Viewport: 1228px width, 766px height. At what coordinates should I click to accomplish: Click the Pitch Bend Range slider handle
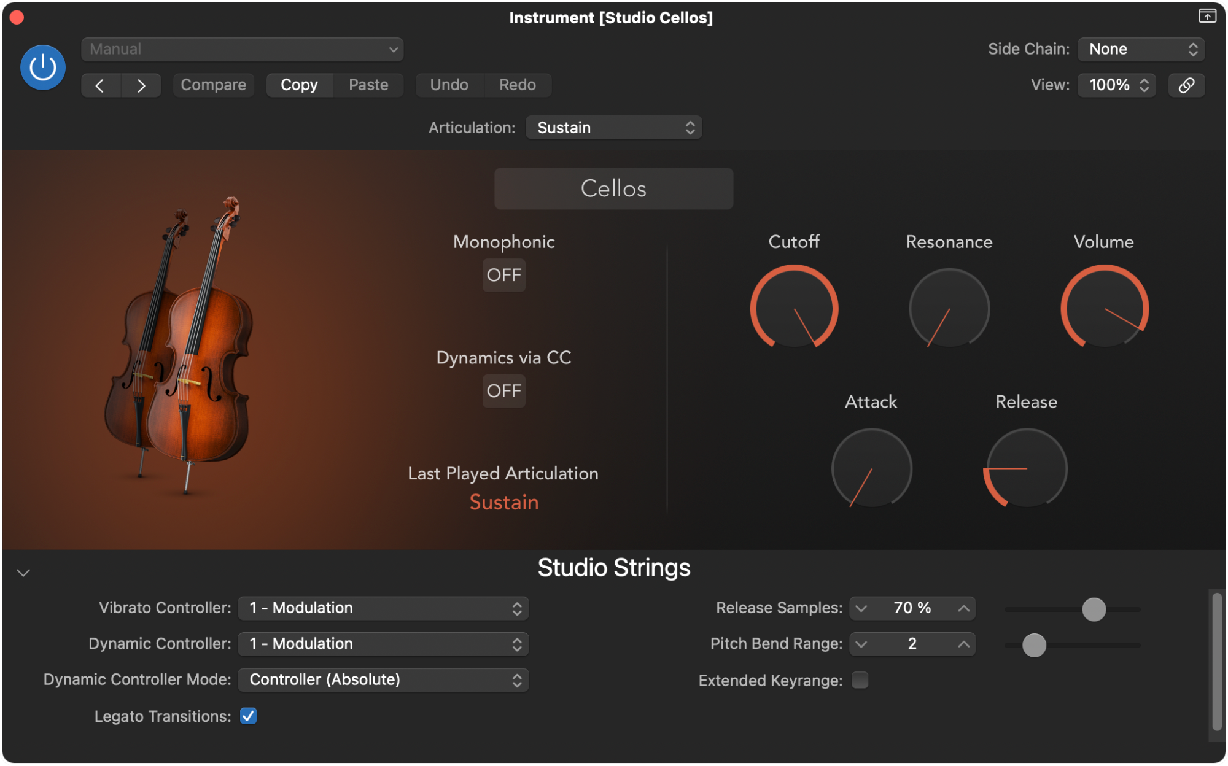pyautogui.click(x=1034, y=645)
